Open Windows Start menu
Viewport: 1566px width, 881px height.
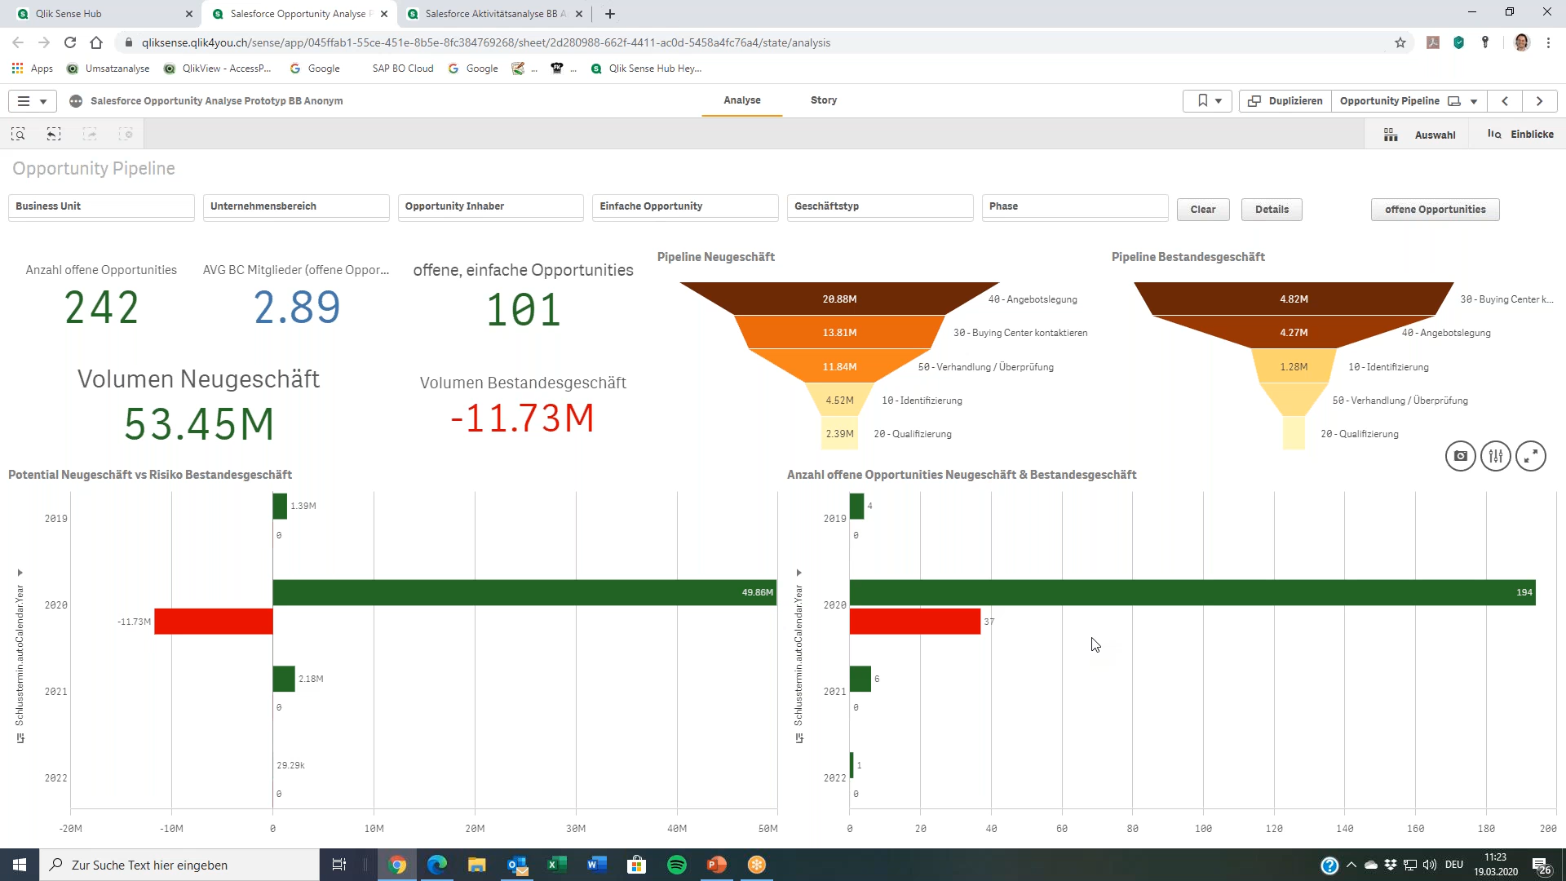(x=20, y=865)
